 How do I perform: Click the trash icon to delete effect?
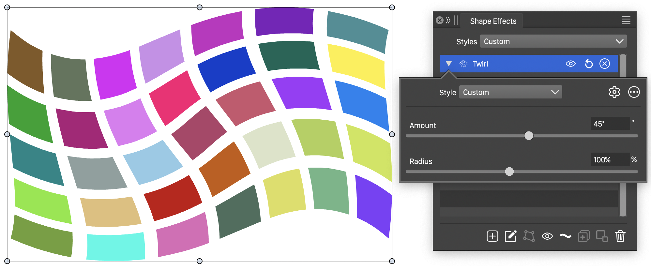tap(620, 236)
